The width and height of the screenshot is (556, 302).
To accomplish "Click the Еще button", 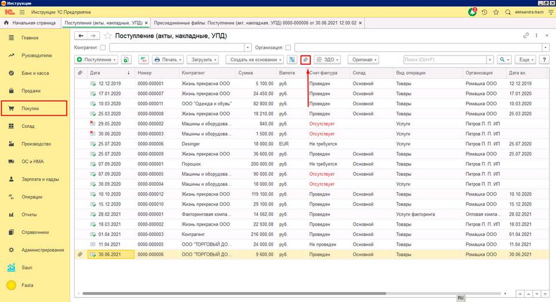I will tap(525, 60).
